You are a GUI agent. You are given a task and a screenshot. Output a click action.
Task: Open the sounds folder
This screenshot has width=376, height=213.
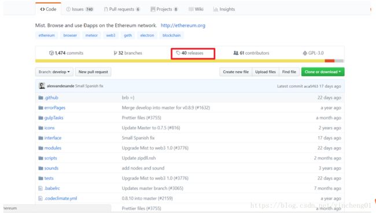pos(51,168)
